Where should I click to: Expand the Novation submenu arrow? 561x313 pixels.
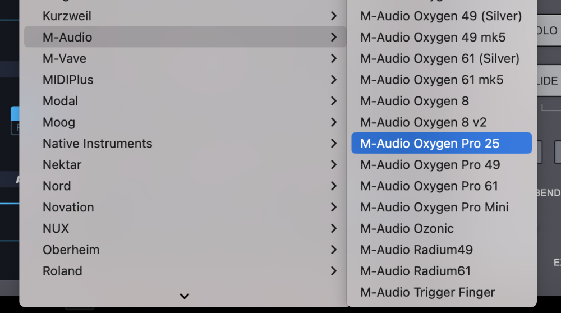[x=334, y=208]
